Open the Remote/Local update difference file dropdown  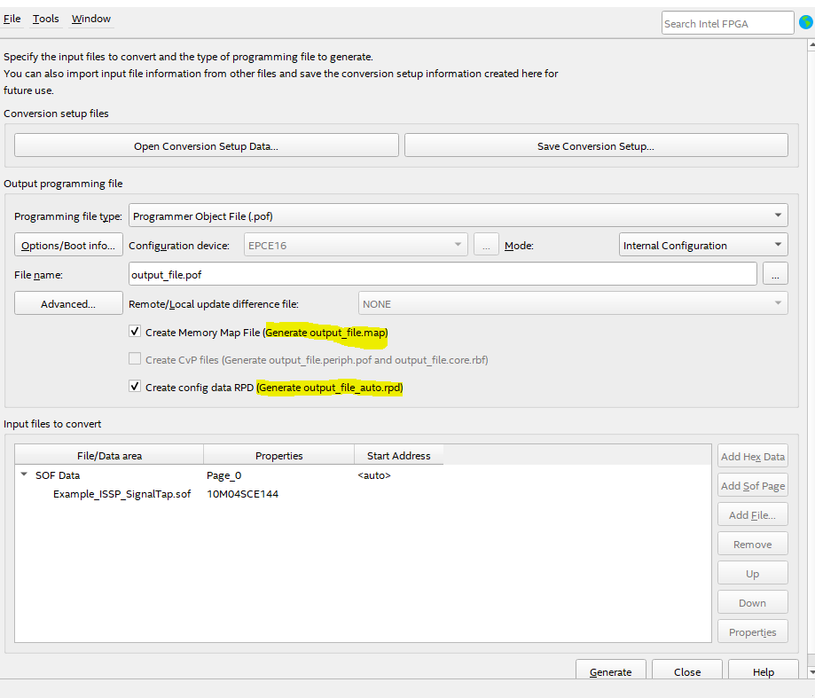(573, 303)
